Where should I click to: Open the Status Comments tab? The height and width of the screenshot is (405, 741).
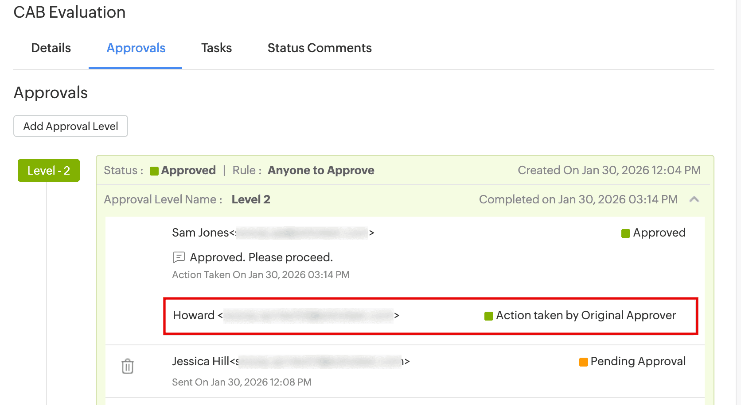coord(320,48)
